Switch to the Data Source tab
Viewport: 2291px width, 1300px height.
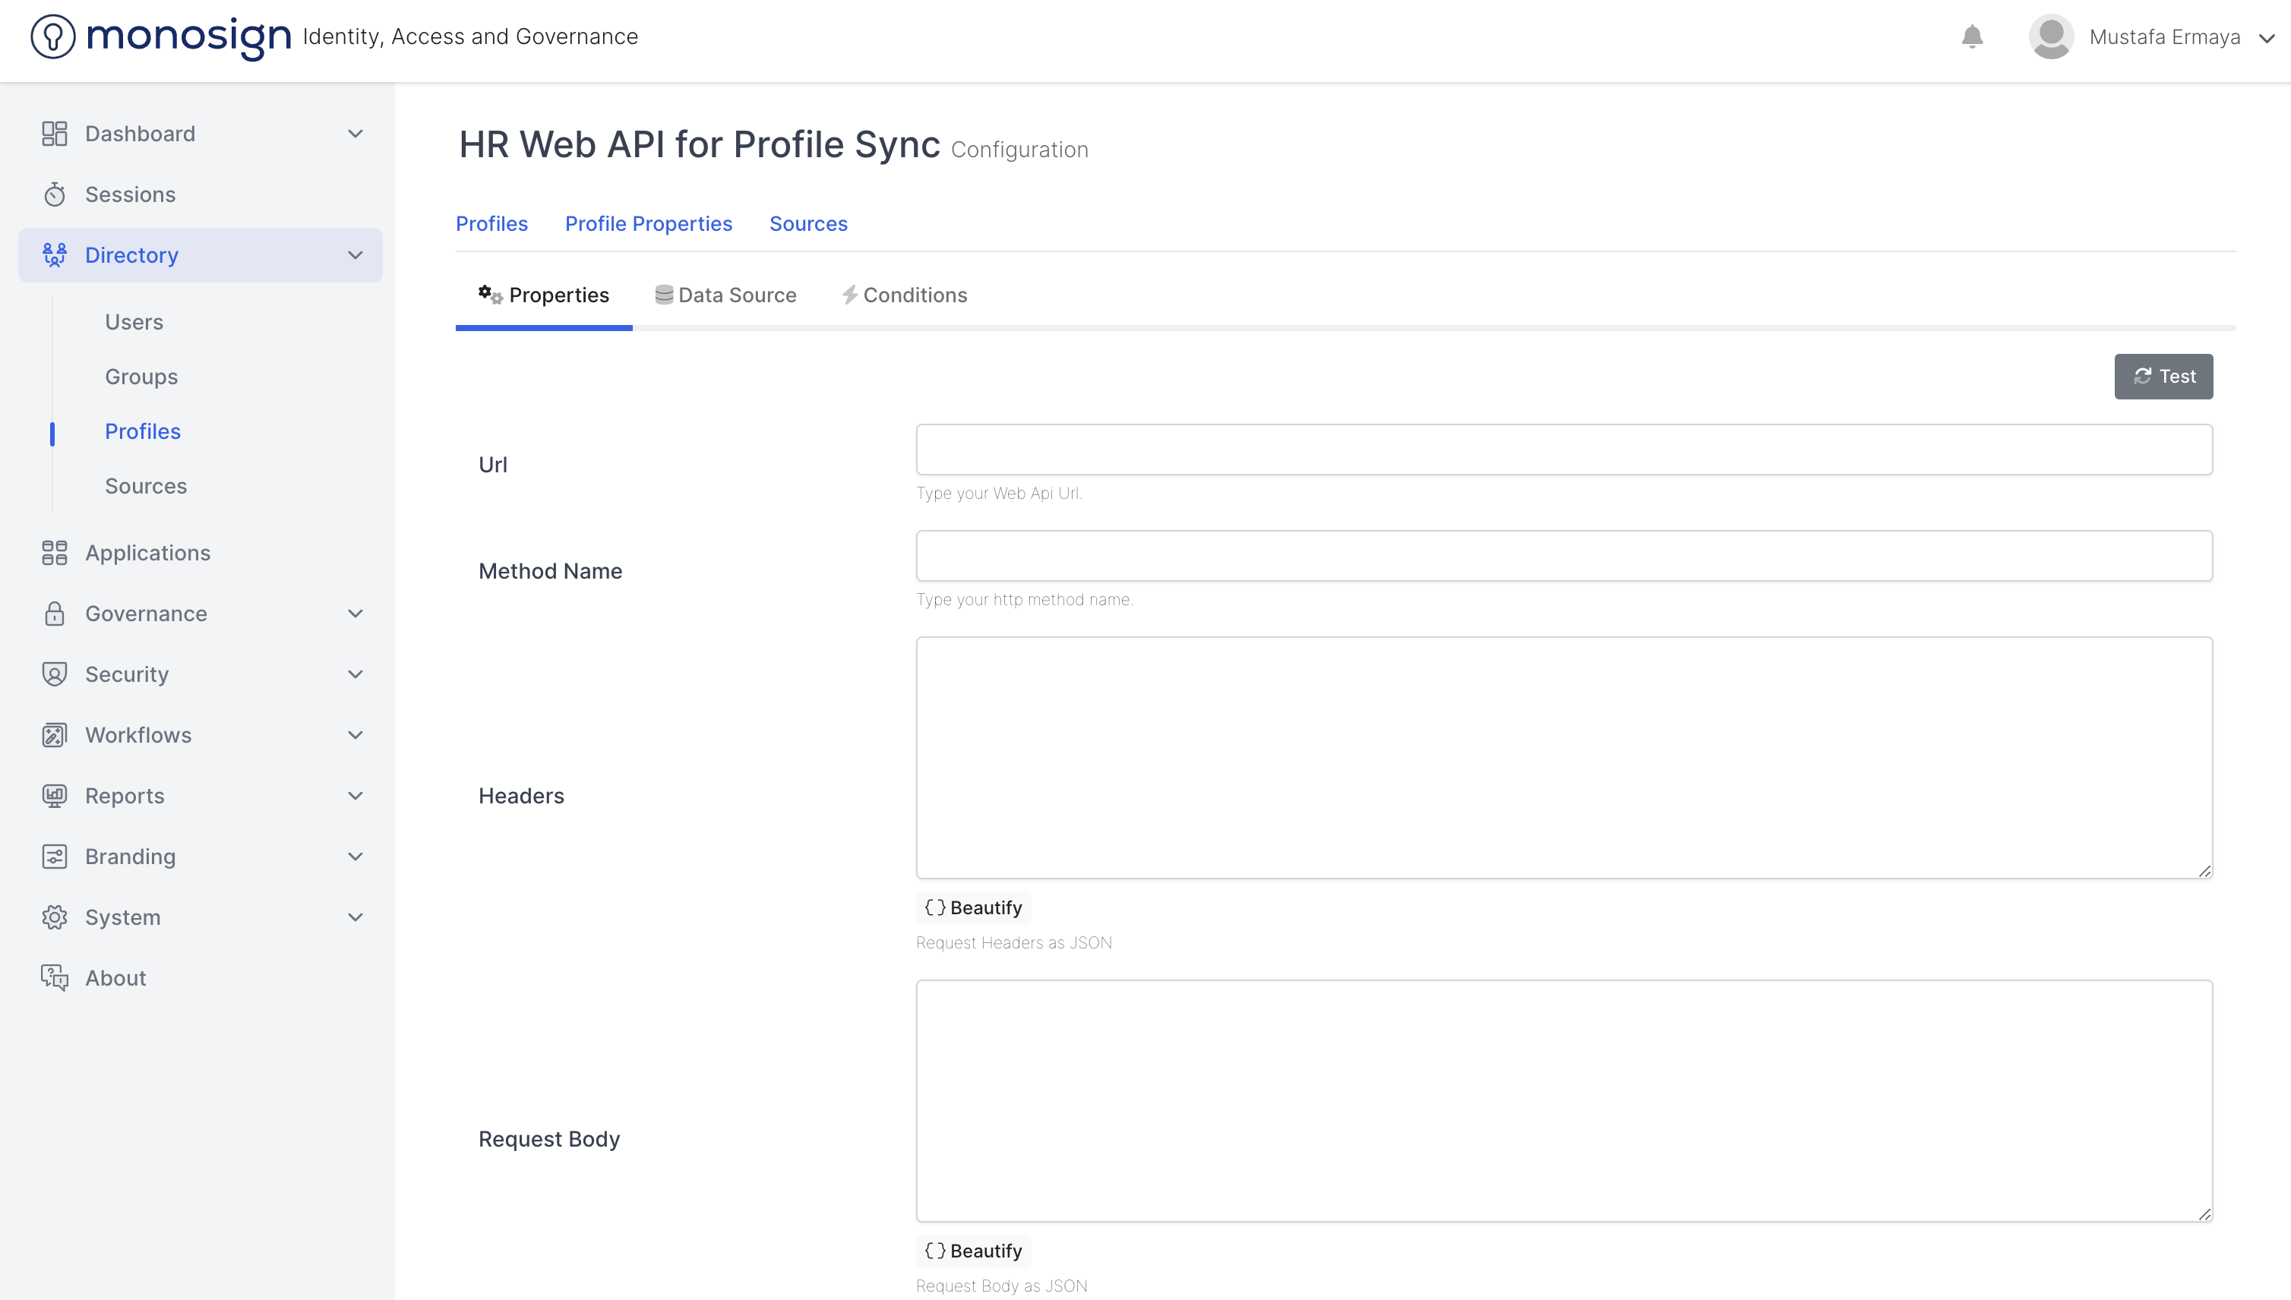[x=725, y=295]
